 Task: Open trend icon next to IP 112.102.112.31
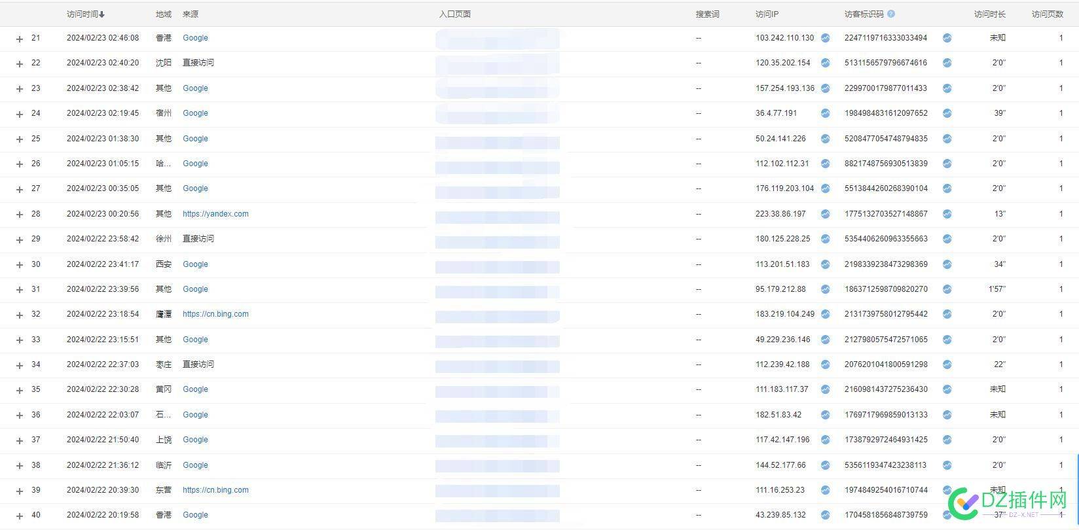tap(826, 164)
